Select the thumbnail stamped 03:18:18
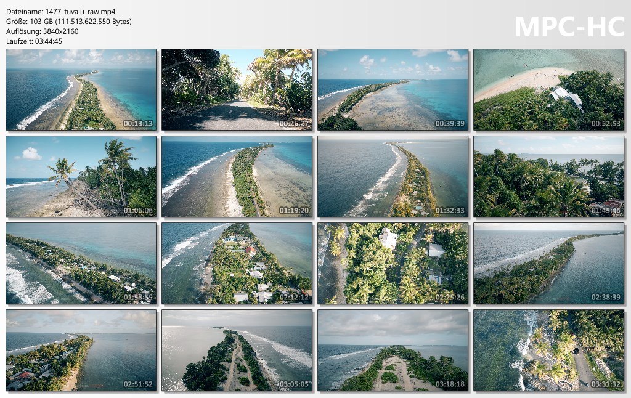Screen dimensions: 631x398 point(393,351)
